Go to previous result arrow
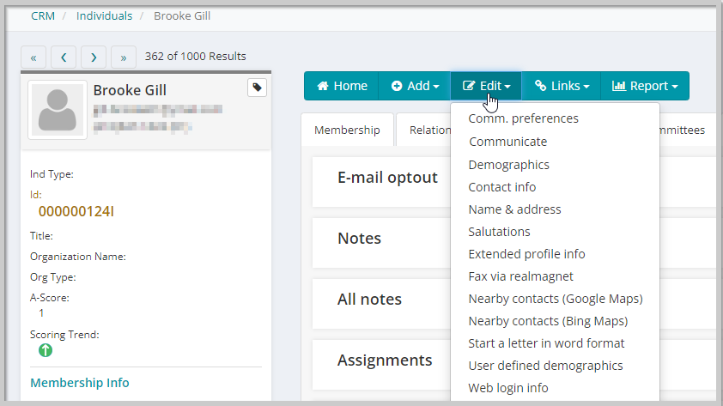Screen dimensions: 723x406 pos(64,58)
